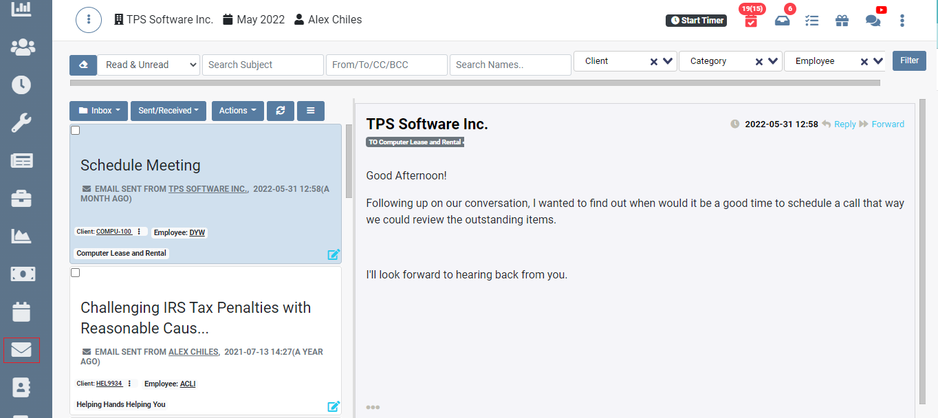Select TPS Software Inc. company in header

tap(164, 20)
